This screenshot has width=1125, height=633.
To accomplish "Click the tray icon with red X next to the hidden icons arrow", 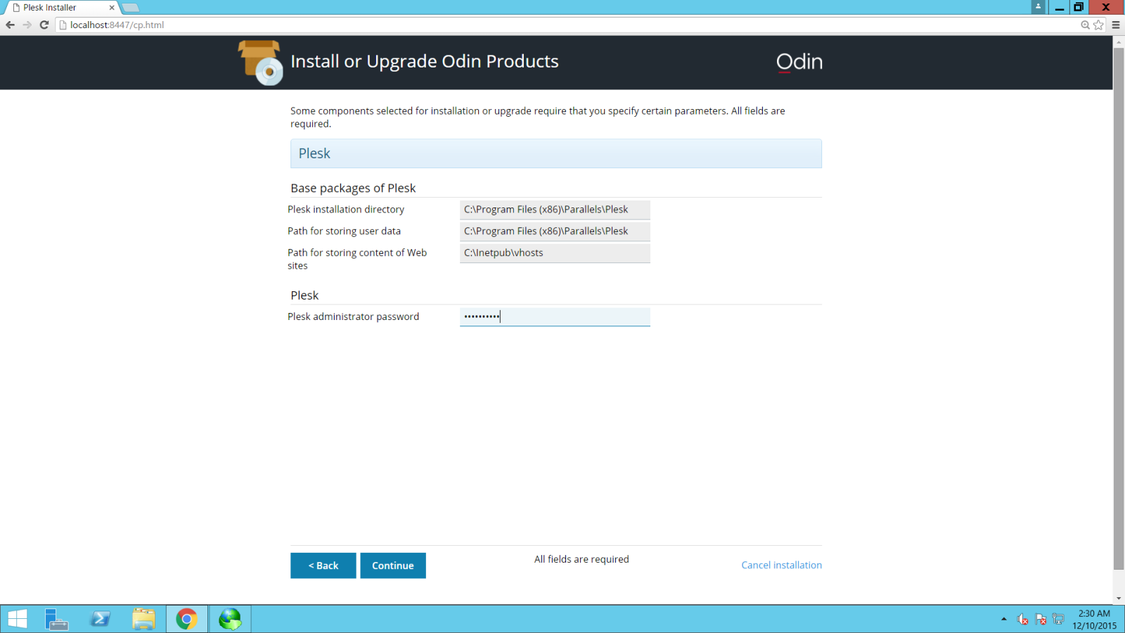I will click(x=1022, y=619).
